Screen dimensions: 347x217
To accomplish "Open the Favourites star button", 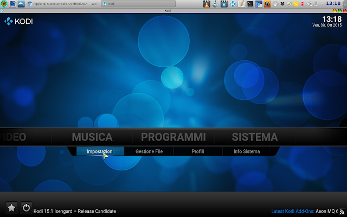I will tap(11, 208).
